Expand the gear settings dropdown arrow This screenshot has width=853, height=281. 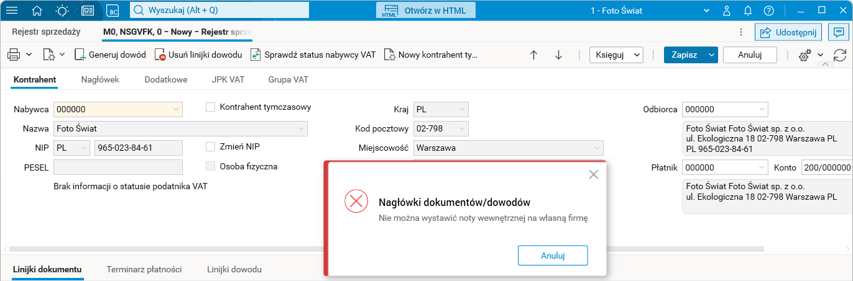point(820,55)
